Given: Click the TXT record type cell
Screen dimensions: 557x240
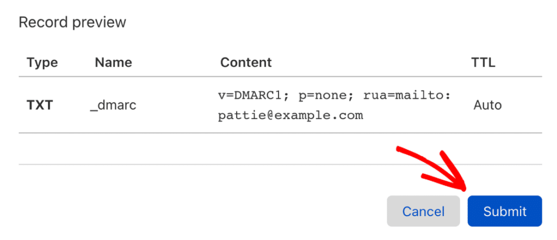Looking at the screenshot, I should tap(40, 105).
